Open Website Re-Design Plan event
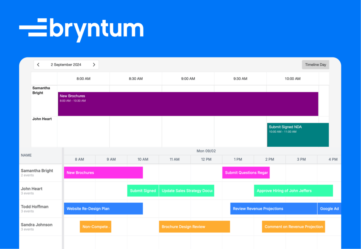The width and height of the screenshot is (361, 249). pos(103,209)
